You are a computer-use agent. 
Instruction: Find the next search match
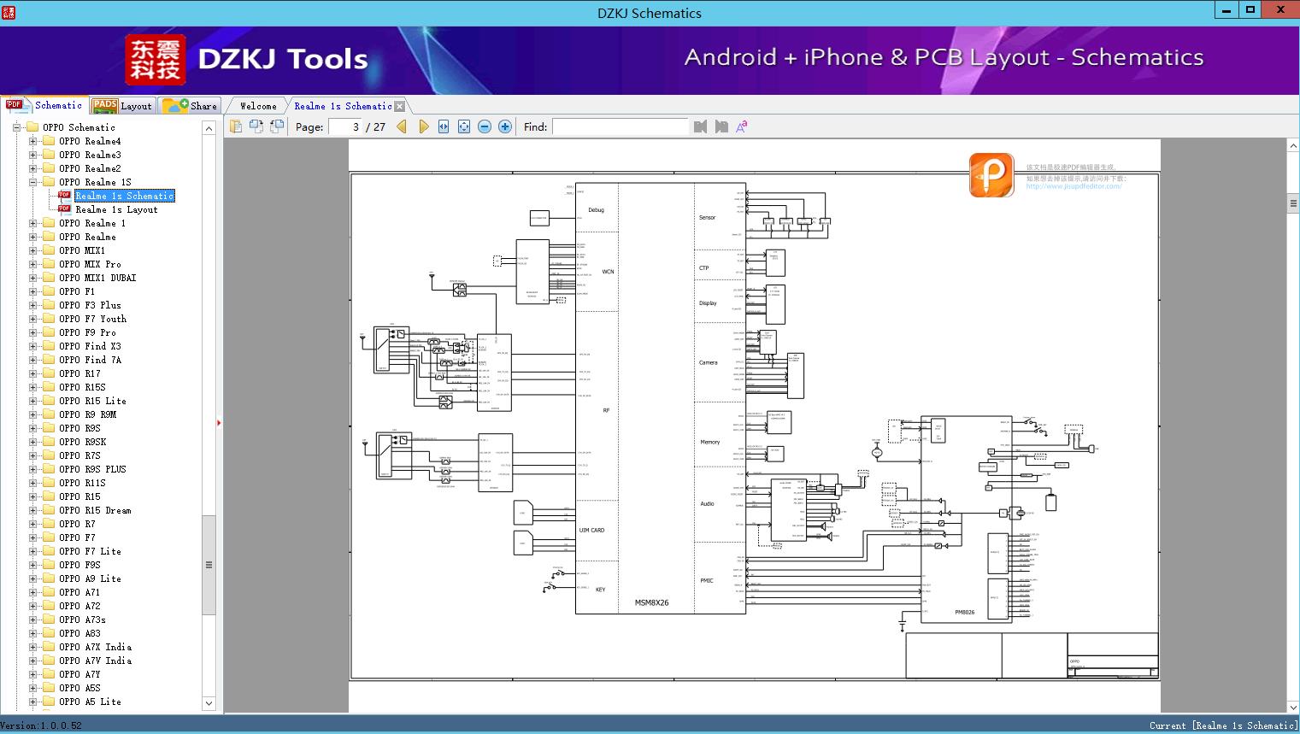(721, 126)
